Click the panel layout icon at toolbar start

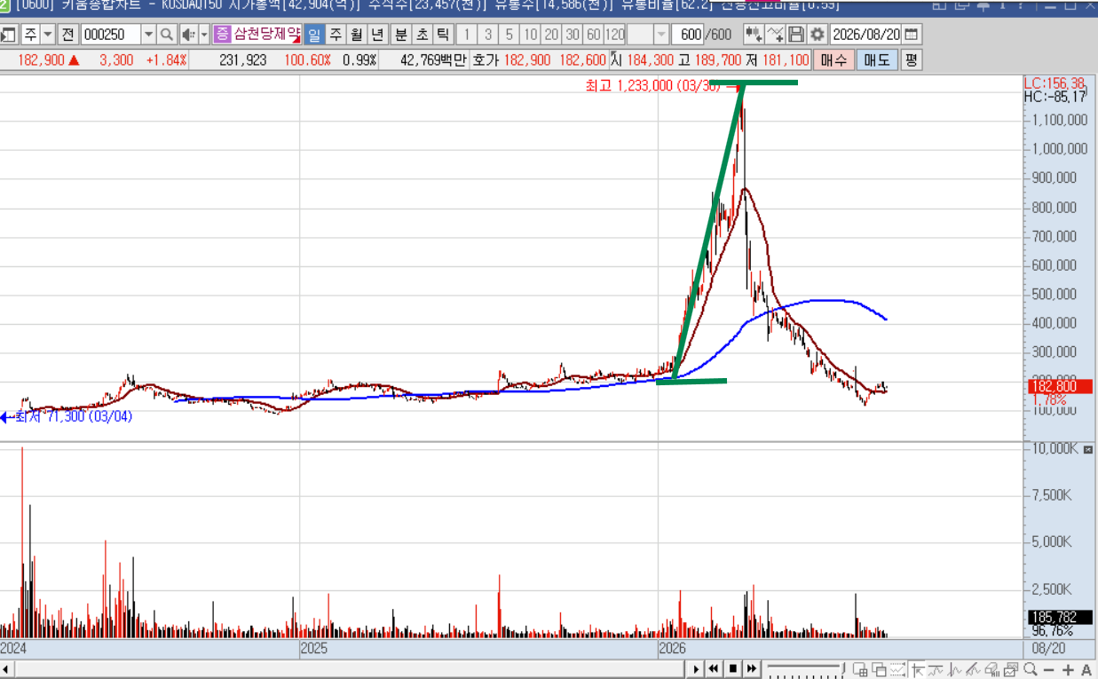point(9,35)
